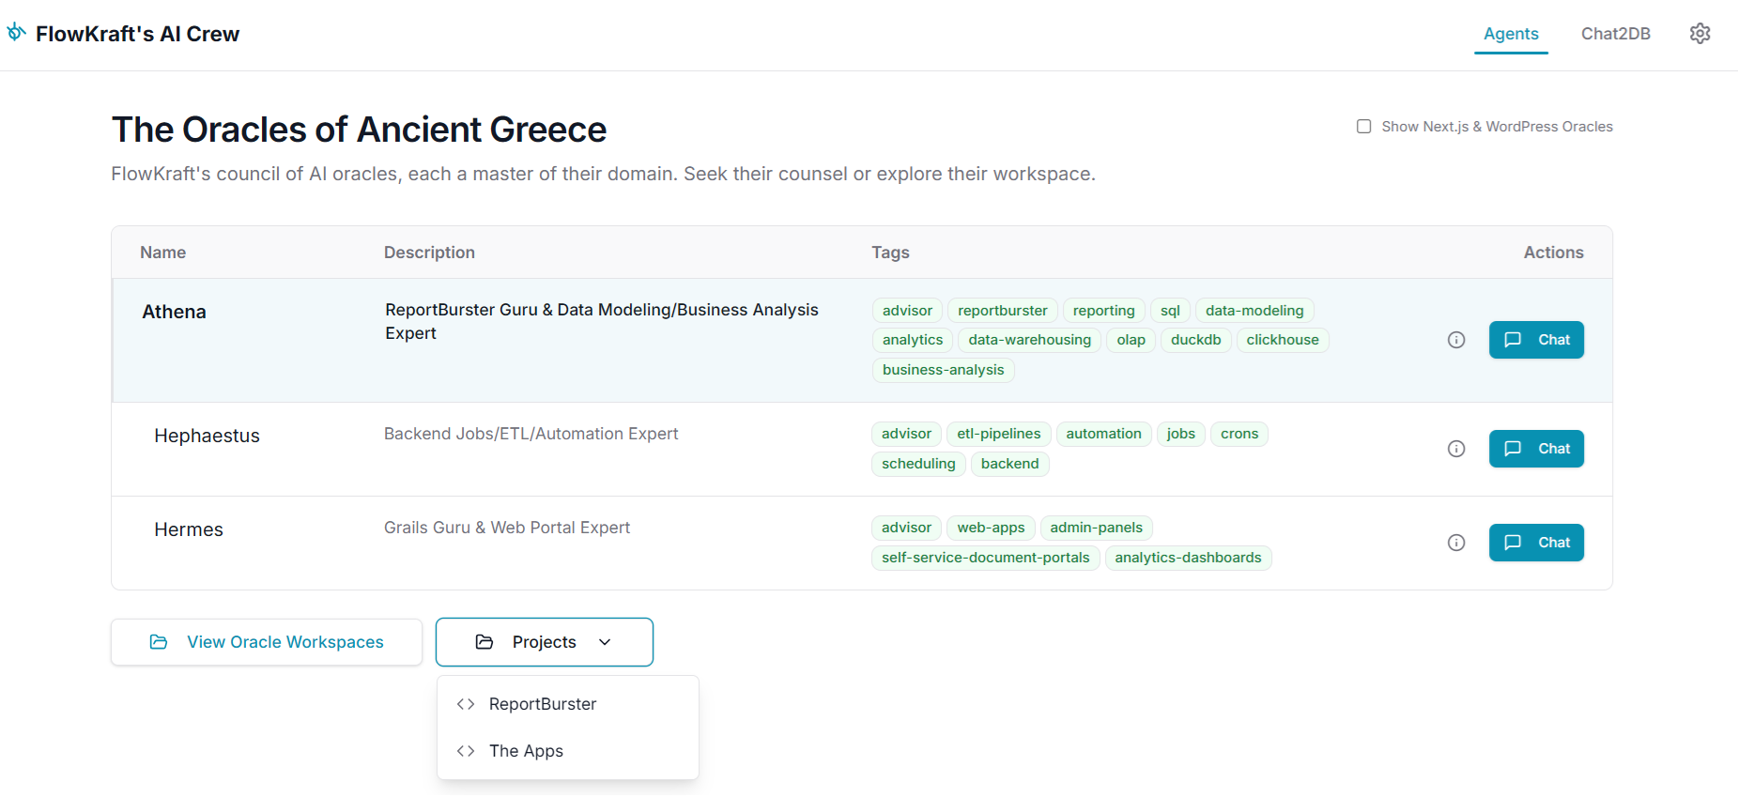Open chat with Hermes
Screen dimensions: 1738x797
1536,543
